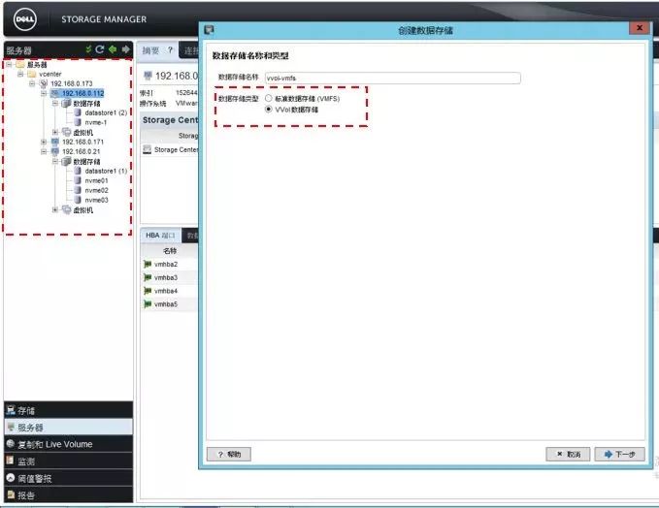Click the vcenter folder icon
659x508 pixels.
(x=32, y=74)
